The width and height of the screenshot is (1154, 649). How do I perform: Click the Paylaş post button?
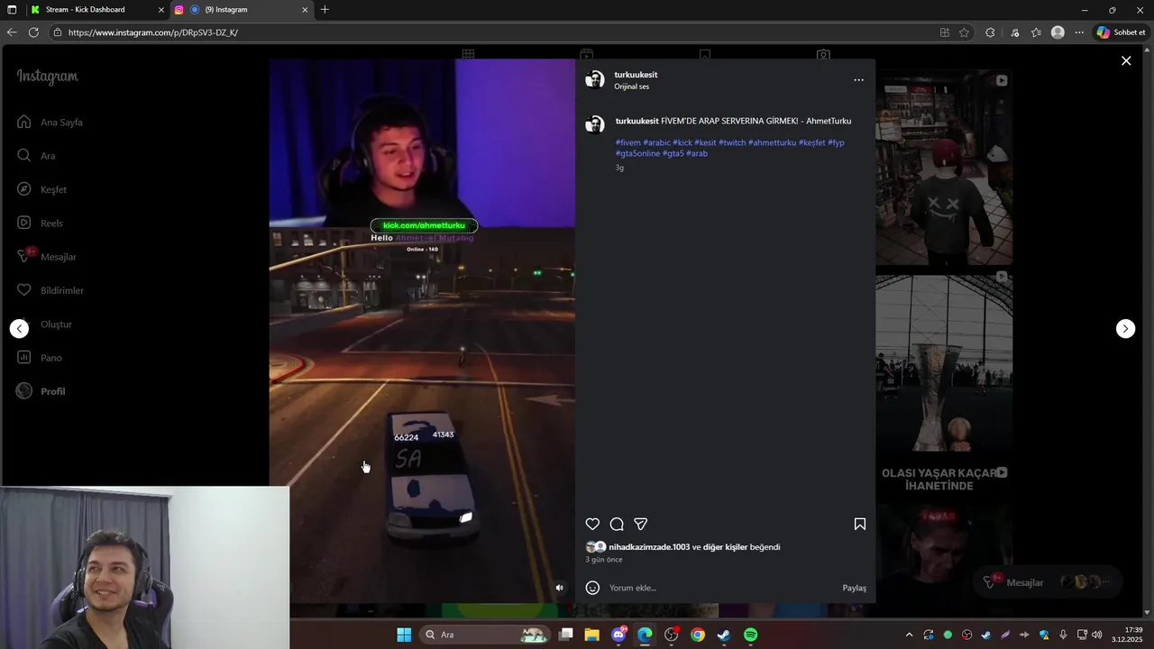coord(854,588)
